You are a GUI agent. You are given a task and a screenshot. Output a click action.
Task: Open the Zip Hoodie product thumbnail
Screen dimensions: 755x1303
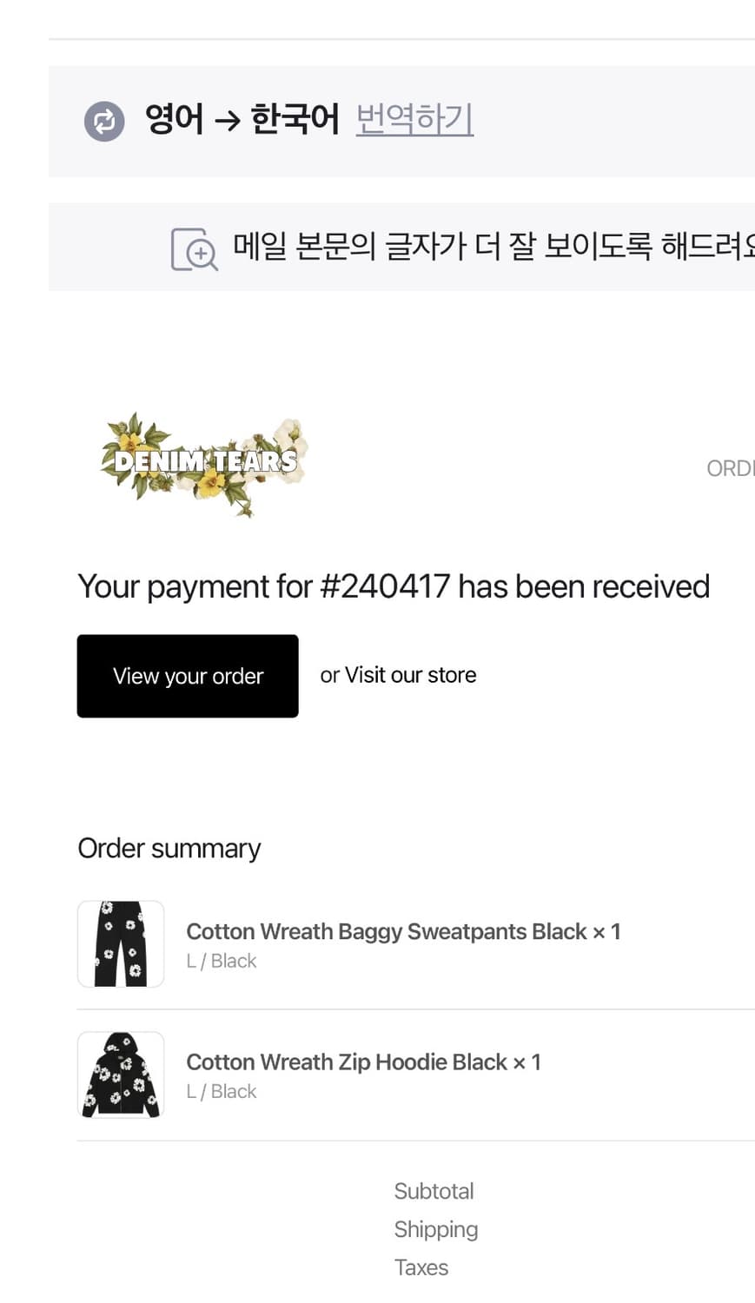click(x=121, y=1075)
